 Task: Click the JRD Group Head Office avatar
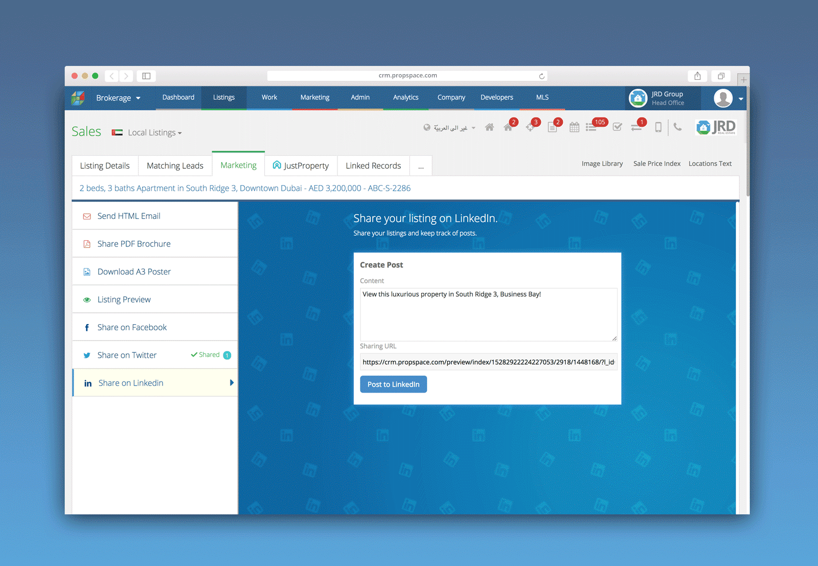click(x=638, y=98)
